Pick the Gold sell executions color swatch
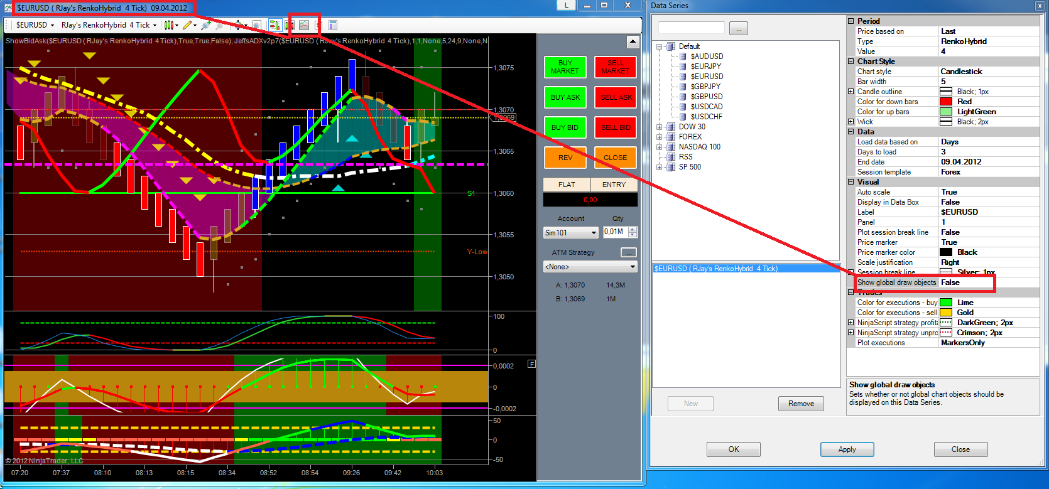 coord(946,313)
